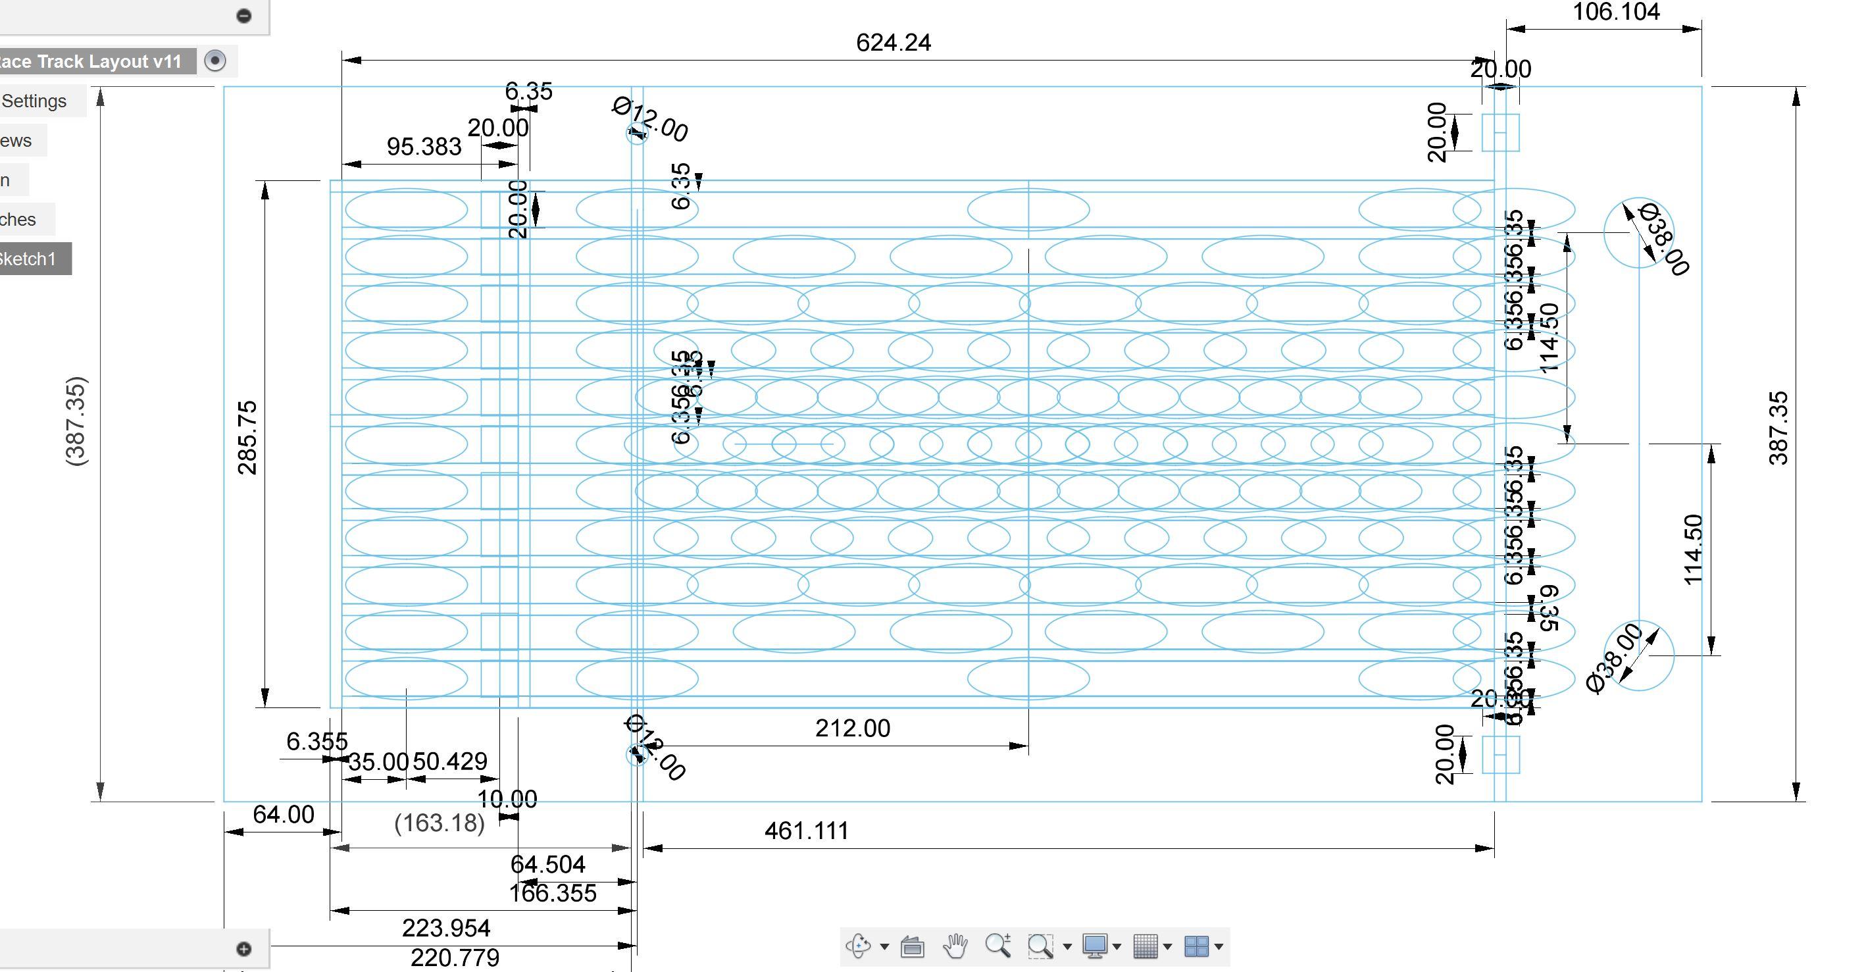The width and height of the screenshot is (1864, 972).
Task: Click the 220.779 dimension value
Action: pyautogui.click(x=455, y=958)
